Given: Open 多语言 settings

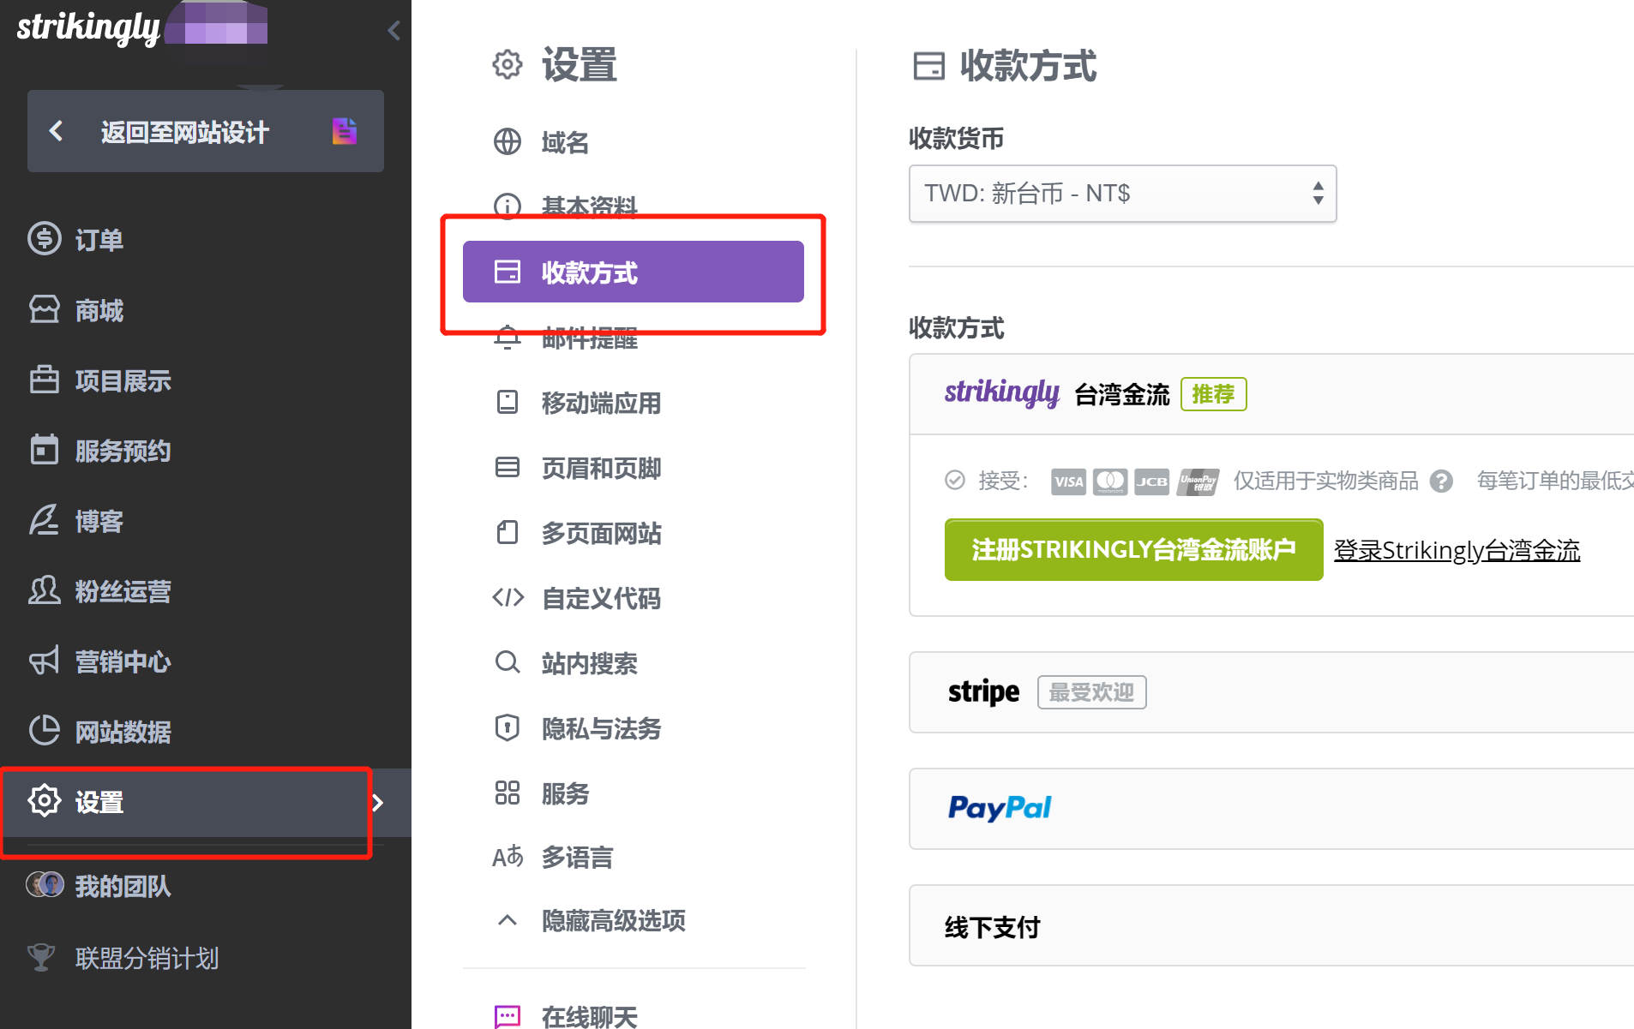Looking at the screenshot, I should tap(578, 857).
